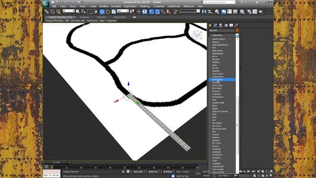This screenshot has height=178, width=316.
Task: Open Reference Coordinate System dropdown
Action: click(123, 11)
